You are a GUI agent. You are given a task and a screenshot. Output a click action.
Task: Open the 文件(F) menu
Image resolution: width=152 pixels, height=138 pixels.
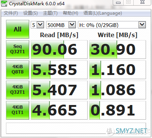(11, 13)
